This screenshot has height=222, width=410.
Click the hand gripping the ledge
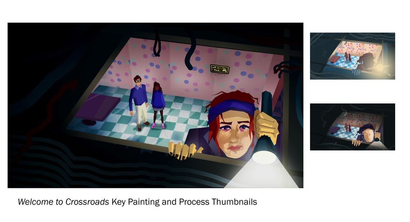[x=184, y=150]
